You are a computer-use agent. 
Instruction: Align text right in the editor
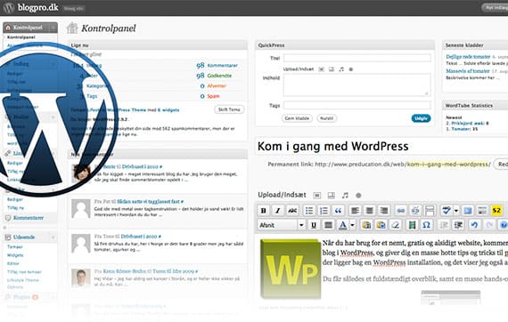click(384, 211)
